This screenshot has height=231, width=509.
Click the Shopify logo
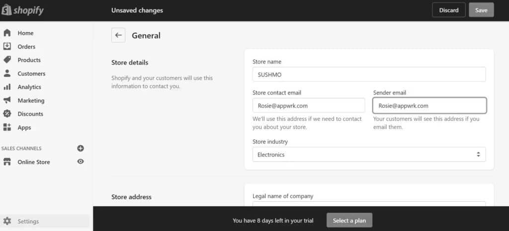click(x=23, y=10)
